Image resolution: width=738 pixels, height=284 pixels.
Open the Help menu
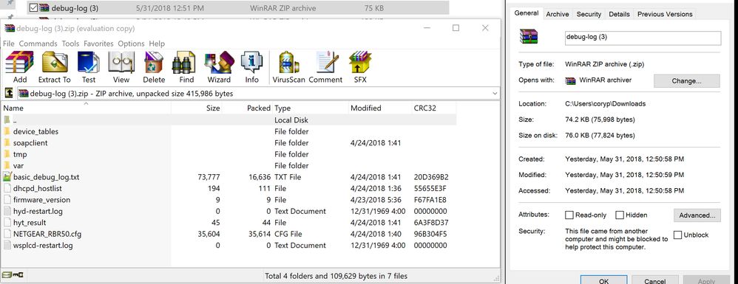click(x=157, y=44)
